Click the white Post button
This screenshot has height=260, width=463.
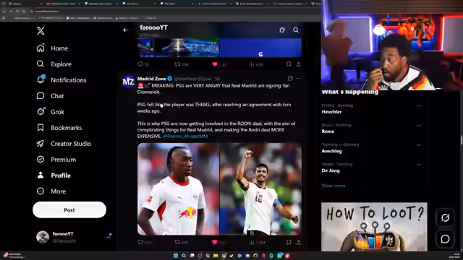click(69, 210)
